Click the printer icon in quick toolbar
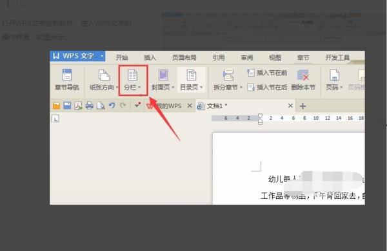Image resolution: width=387 pixels, height=251 pixels. click(90, 106)
